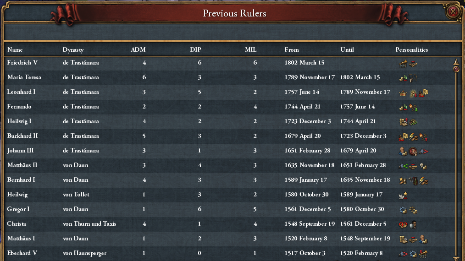Sort rulers by the ADM column header
This screenshot has width=465, height=261.
coord(138,49)
